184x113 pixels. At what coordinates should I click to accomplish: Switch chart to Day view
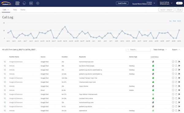(171, 21)
